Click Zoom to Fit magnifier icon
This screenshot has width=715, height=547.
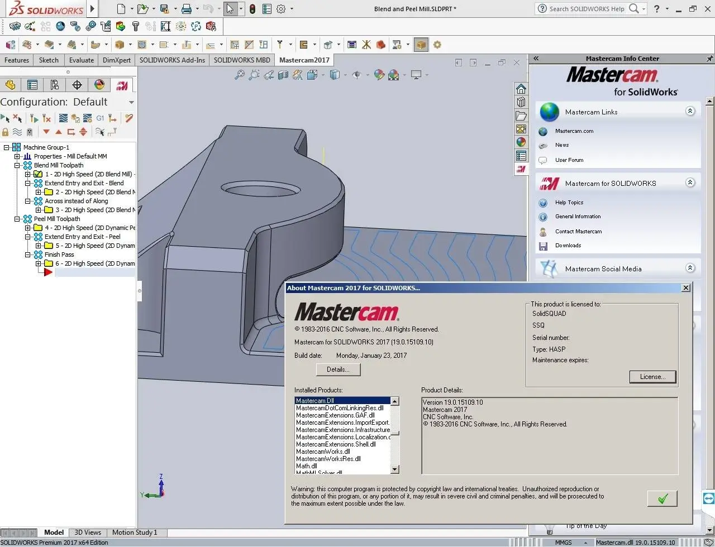(x=240, y=74)
